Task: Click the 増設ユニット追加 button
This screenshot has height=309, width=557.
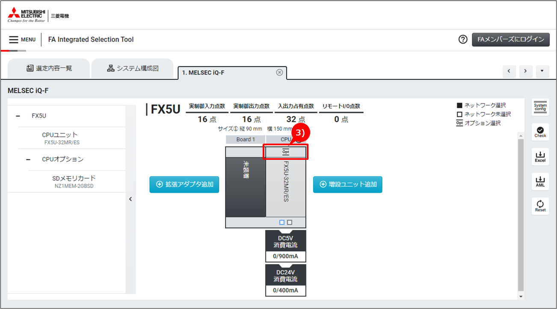Action: coord(348,185)
